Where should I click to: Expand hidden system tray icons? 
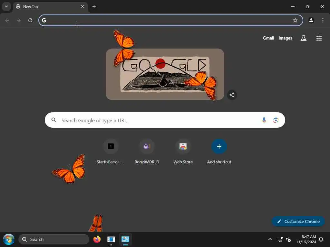tap(270, 239)
